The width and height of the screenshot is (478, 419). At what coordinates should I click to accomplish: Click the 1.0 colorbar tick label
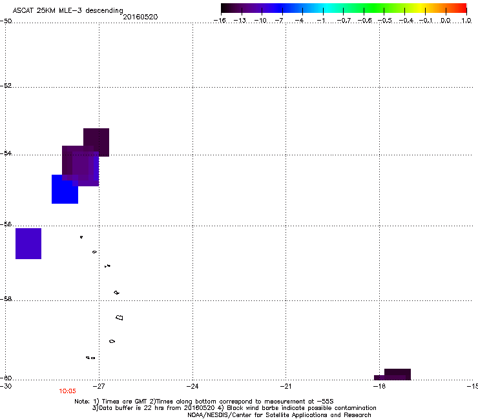pos(466,21)
